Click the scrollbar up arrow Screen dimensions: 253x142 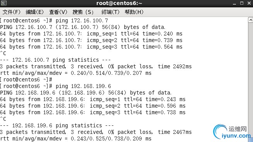pyautogui.click(x=251, y=20)
